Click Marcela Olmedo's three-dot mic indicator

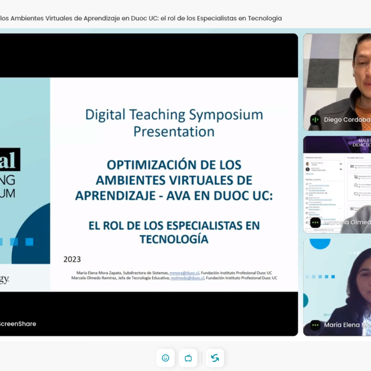coord(315,223)
